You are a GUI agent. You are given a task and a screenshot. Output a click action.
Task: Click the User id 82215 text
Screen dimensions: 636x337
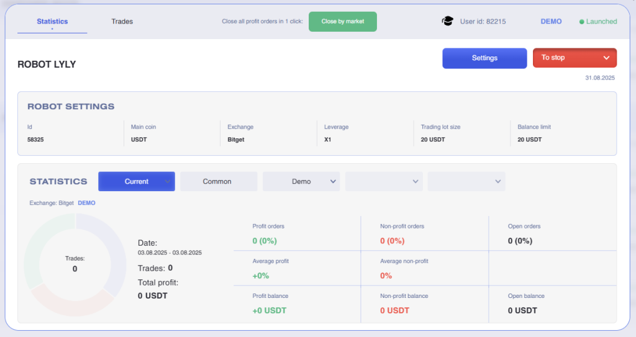tap(483, 22)
